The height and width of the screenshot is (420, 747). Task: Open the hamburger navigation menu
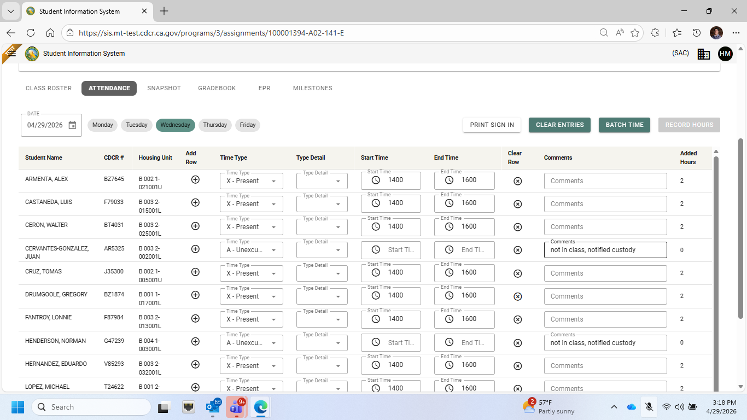coord(11,54)
